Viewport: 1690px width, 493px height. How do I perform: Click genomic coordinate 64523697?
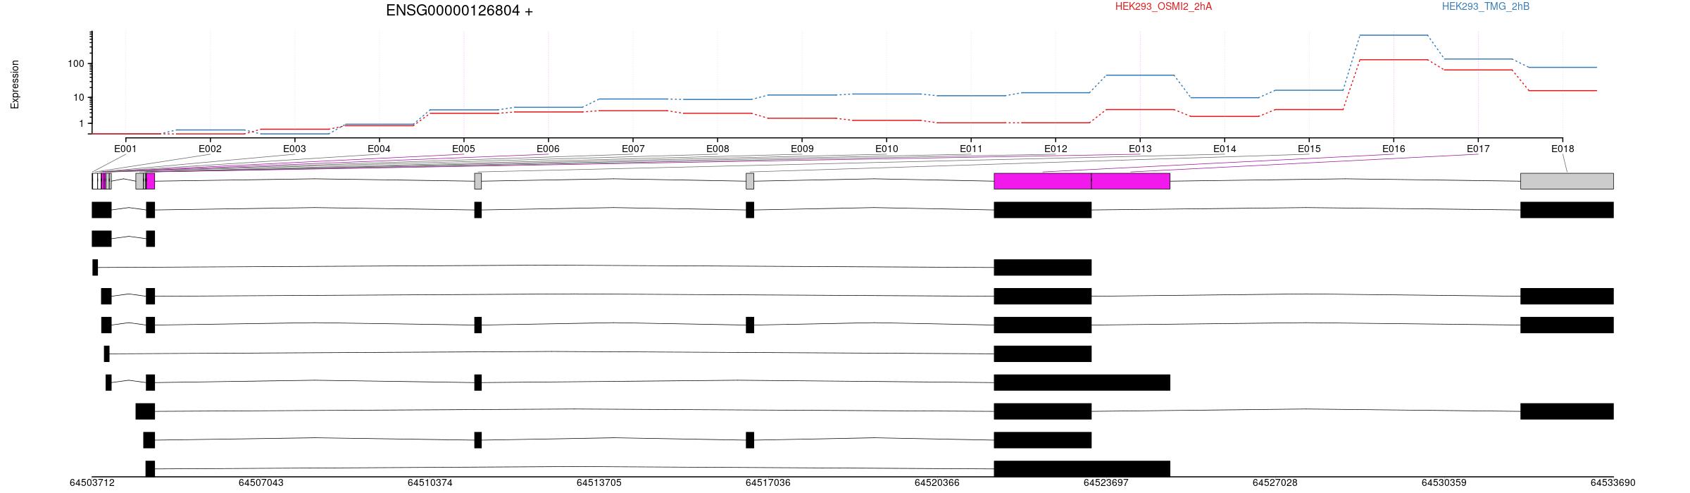1106,482
